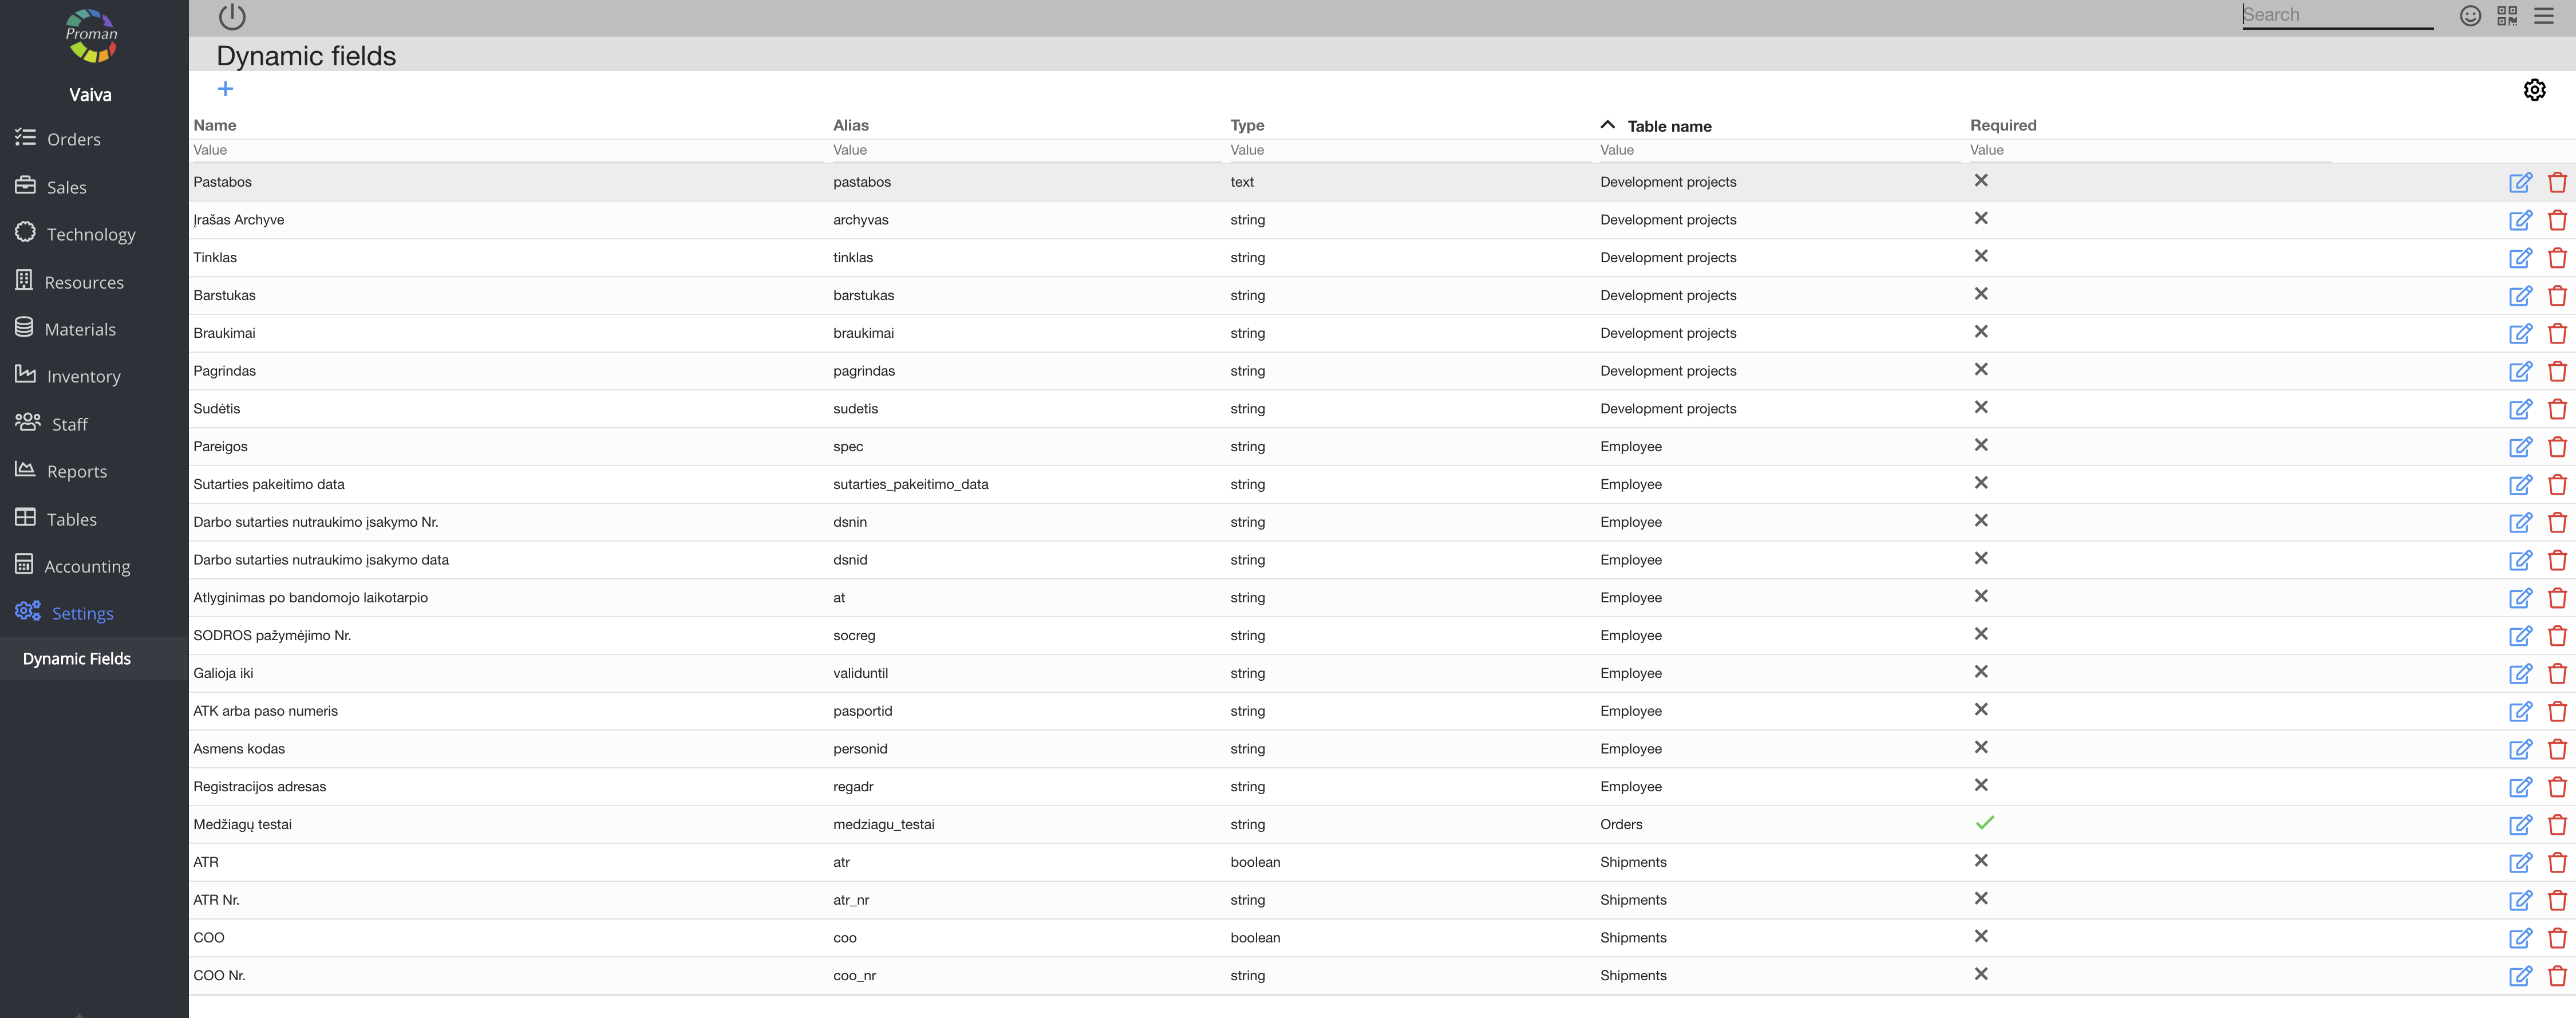Open Orders in the sidebar

click(73, 139)
